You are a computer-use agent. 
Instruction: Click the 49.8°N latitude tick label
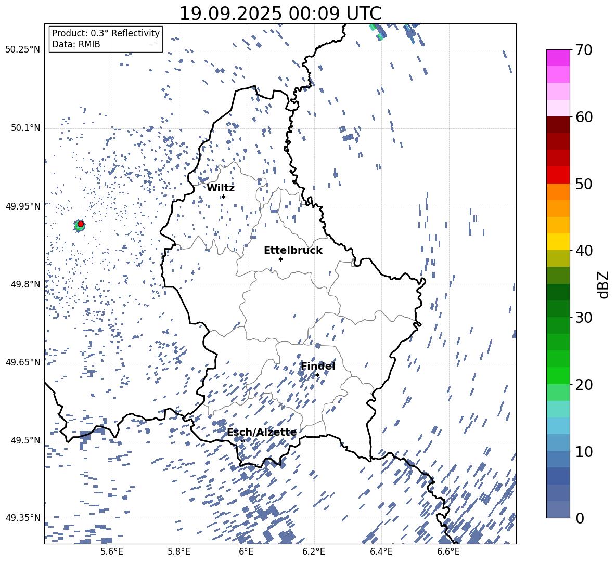click(25, 284)
